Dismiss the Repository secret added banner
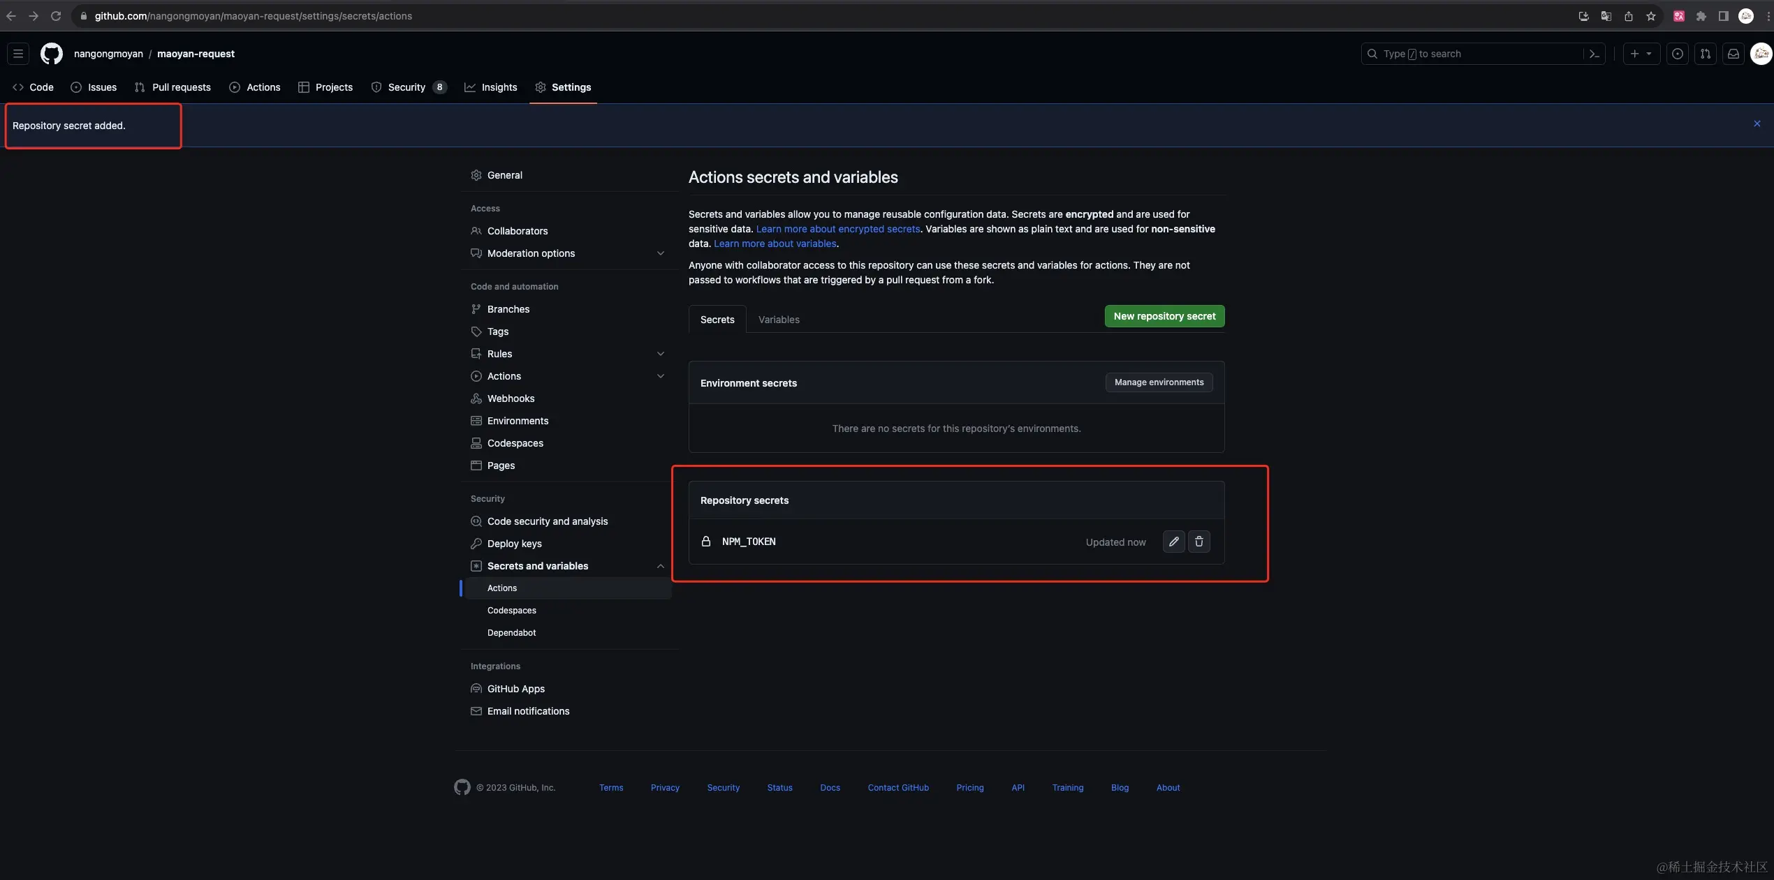Screen dimensions: 1774x880 1757,124
